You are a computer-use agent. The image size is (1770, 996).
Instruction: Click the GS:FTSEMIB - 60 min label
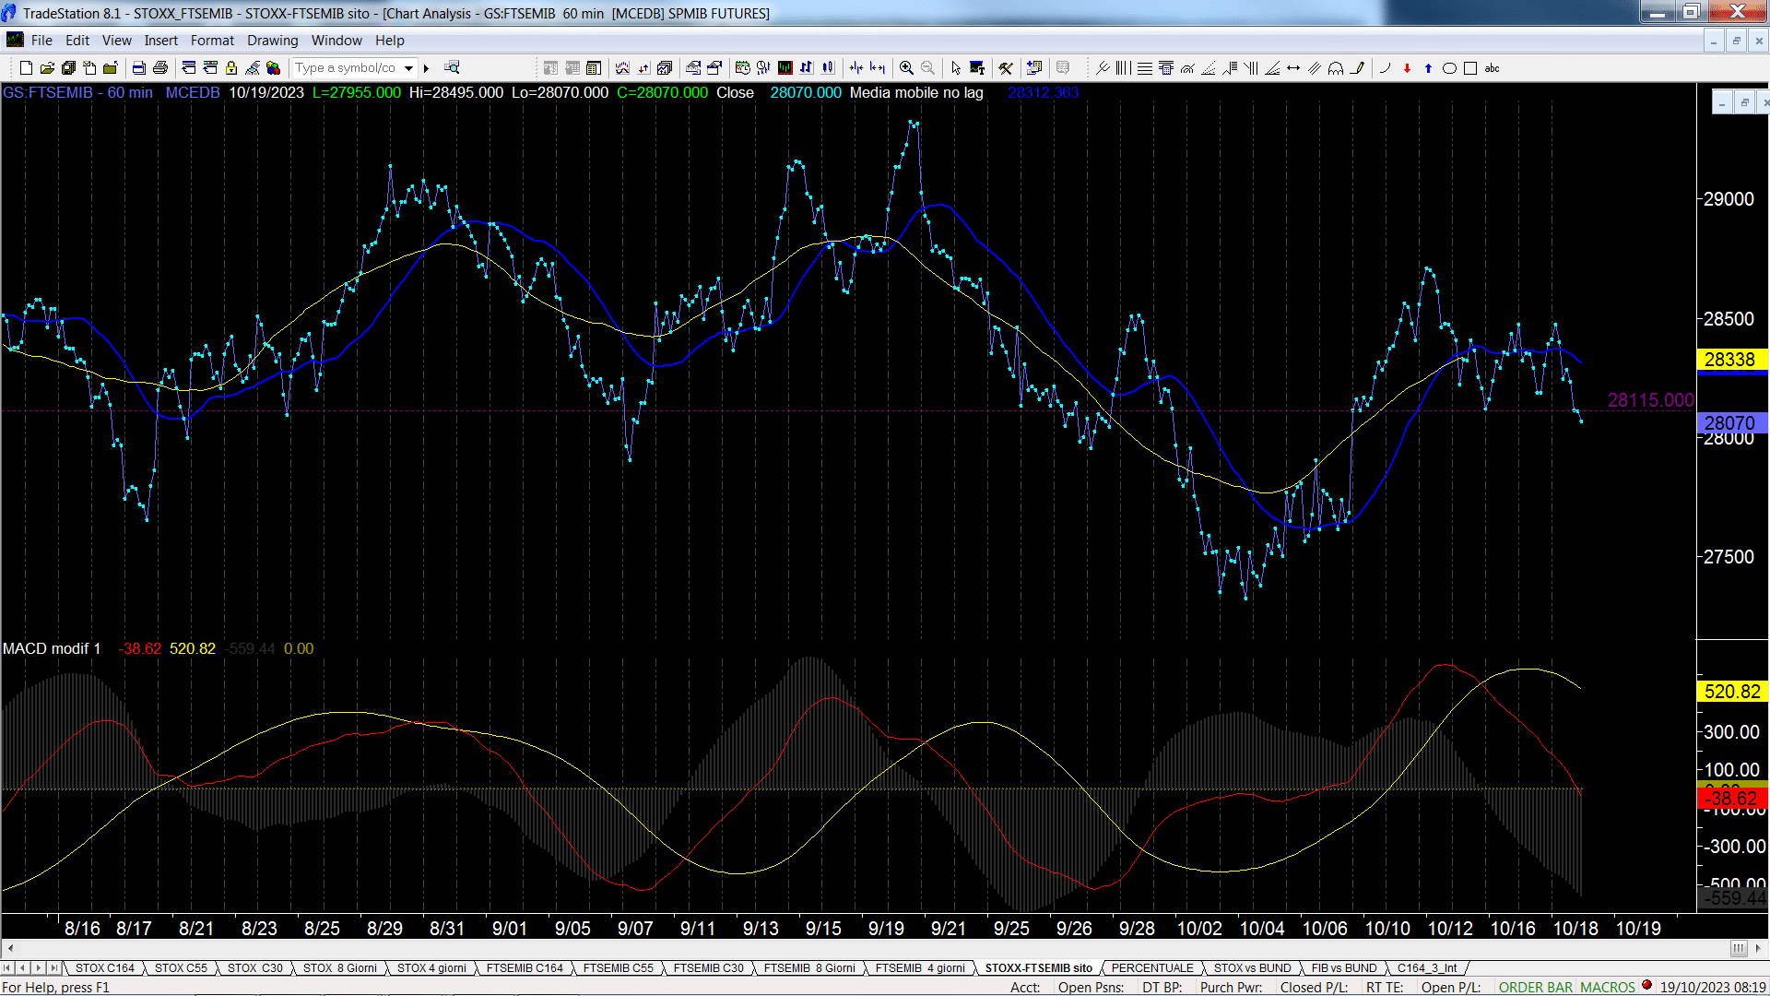pos(77,93)
